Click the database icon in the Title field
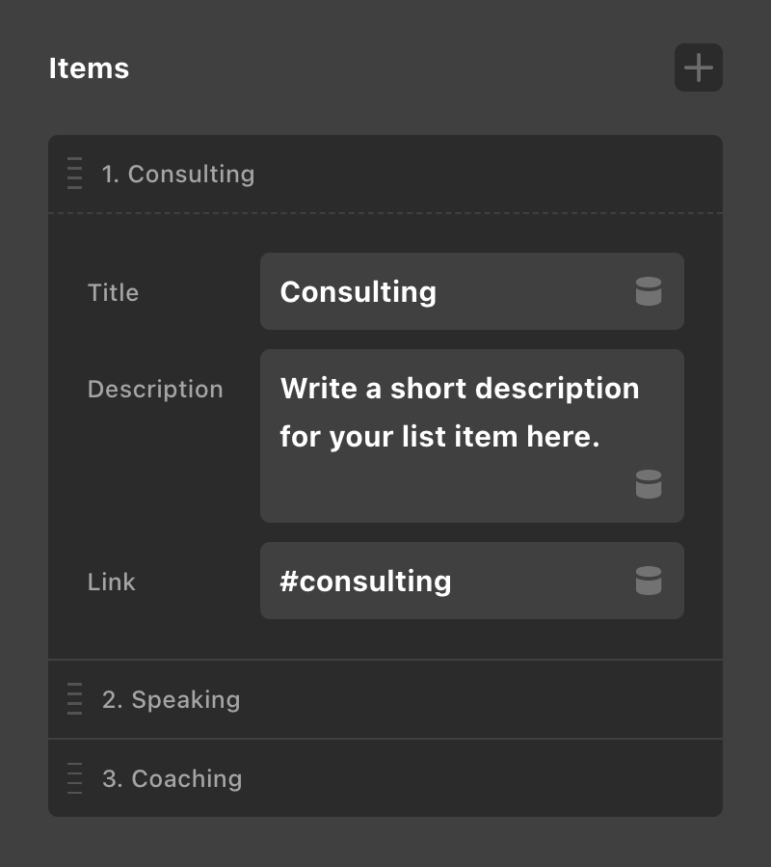Screen dimensions: 771x867 click(649, 291)
